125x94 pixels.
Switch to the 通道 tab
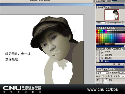[x=105, y=69]
